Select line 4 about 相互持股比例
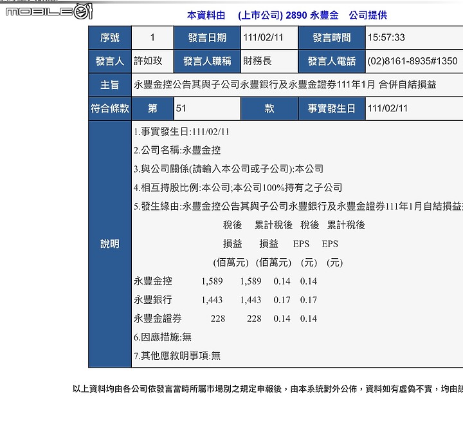Screen dimensions: 463x432 pos(238,187)
